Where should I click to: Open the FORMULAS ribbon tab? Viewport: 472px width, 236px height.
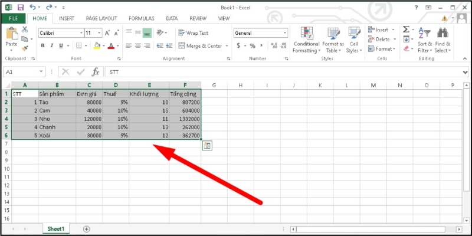point(141,18)
